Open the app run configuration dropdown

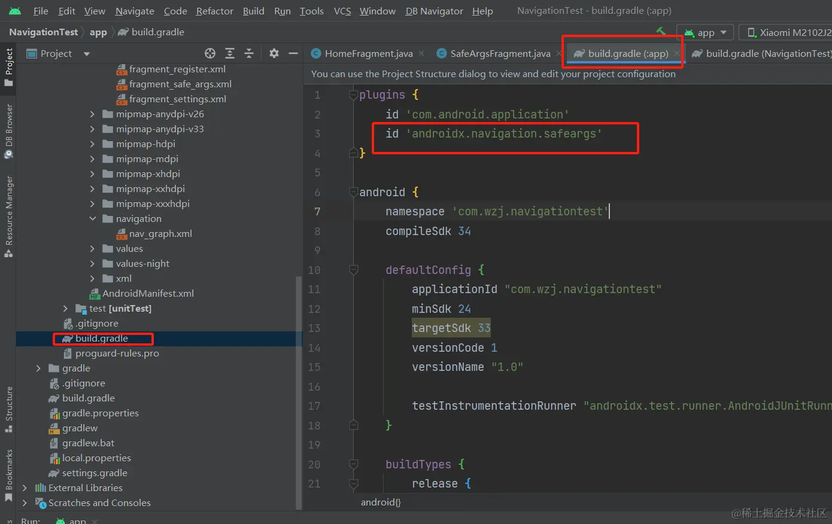[x=705, y=32]
